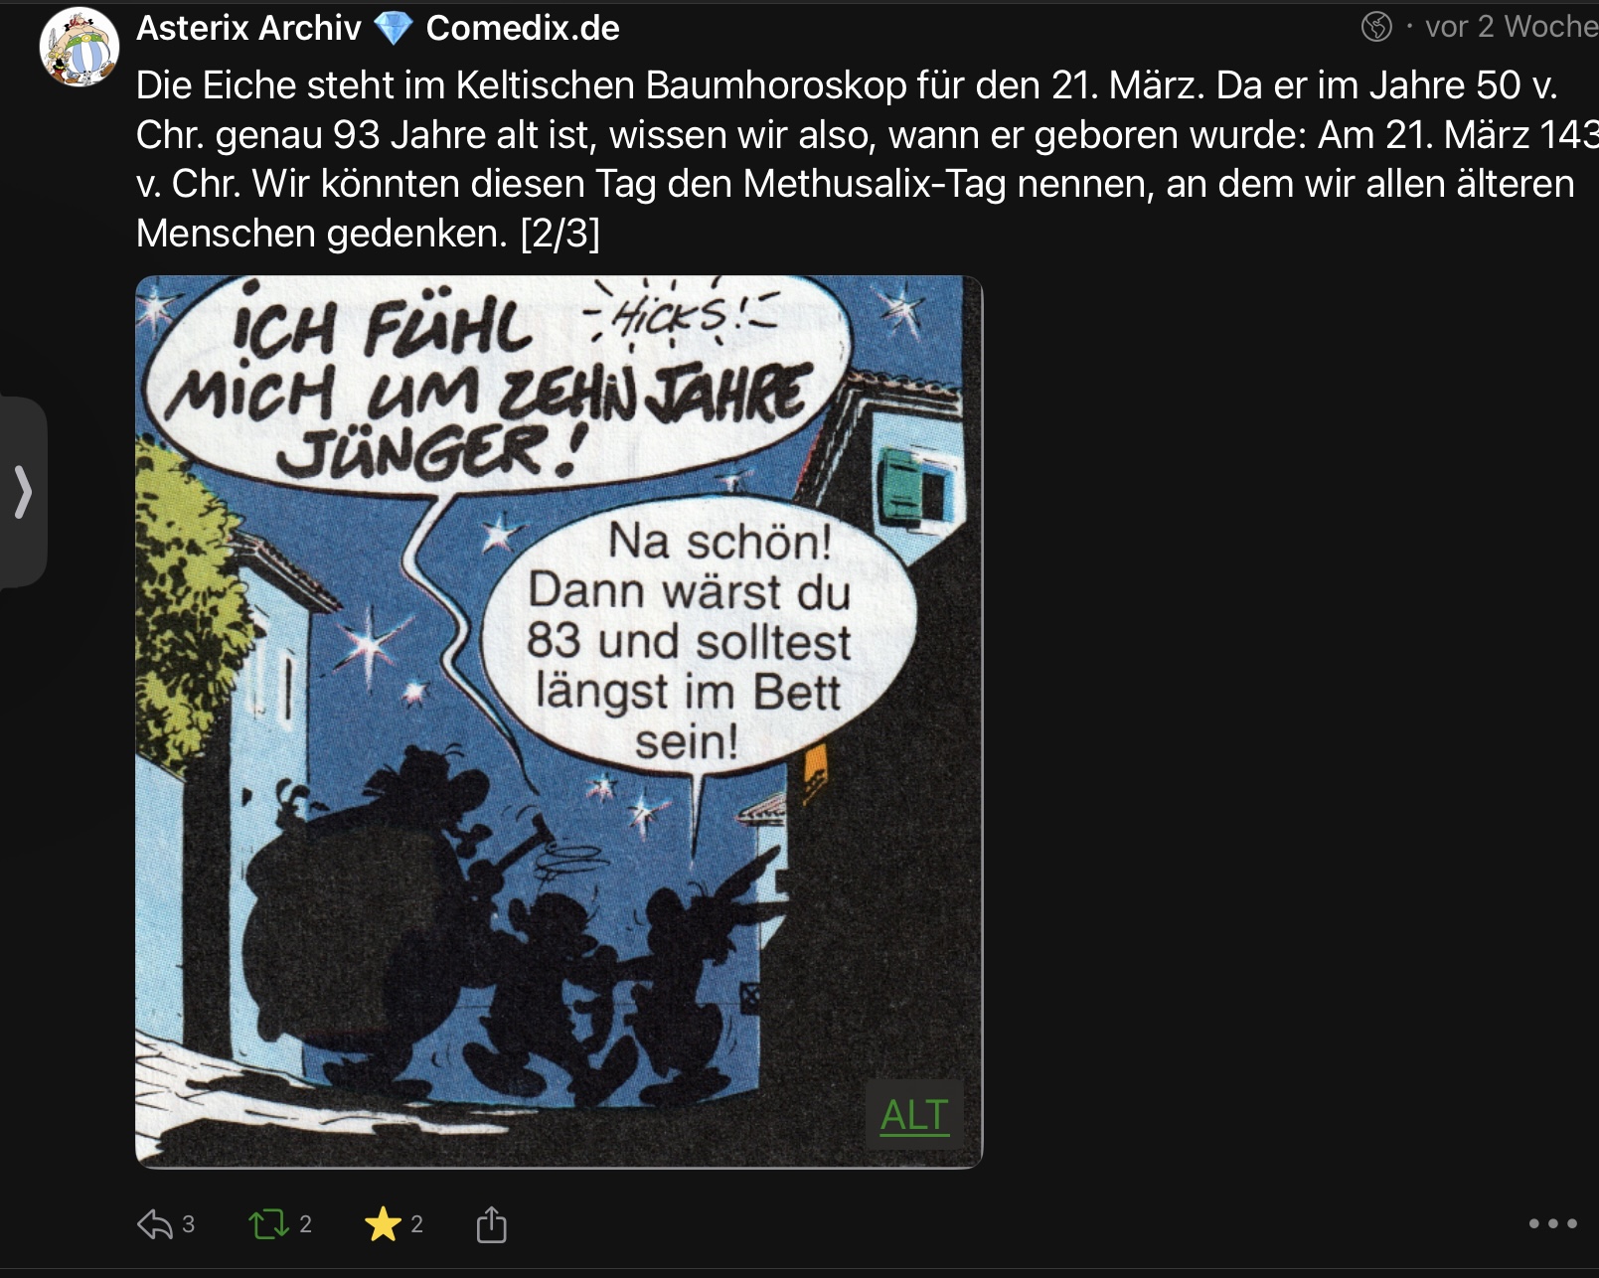Click the blue diamond emoji in the name
This screenshot has height=1278, width=1599.
pyautogui.click(x=394, y=28)
